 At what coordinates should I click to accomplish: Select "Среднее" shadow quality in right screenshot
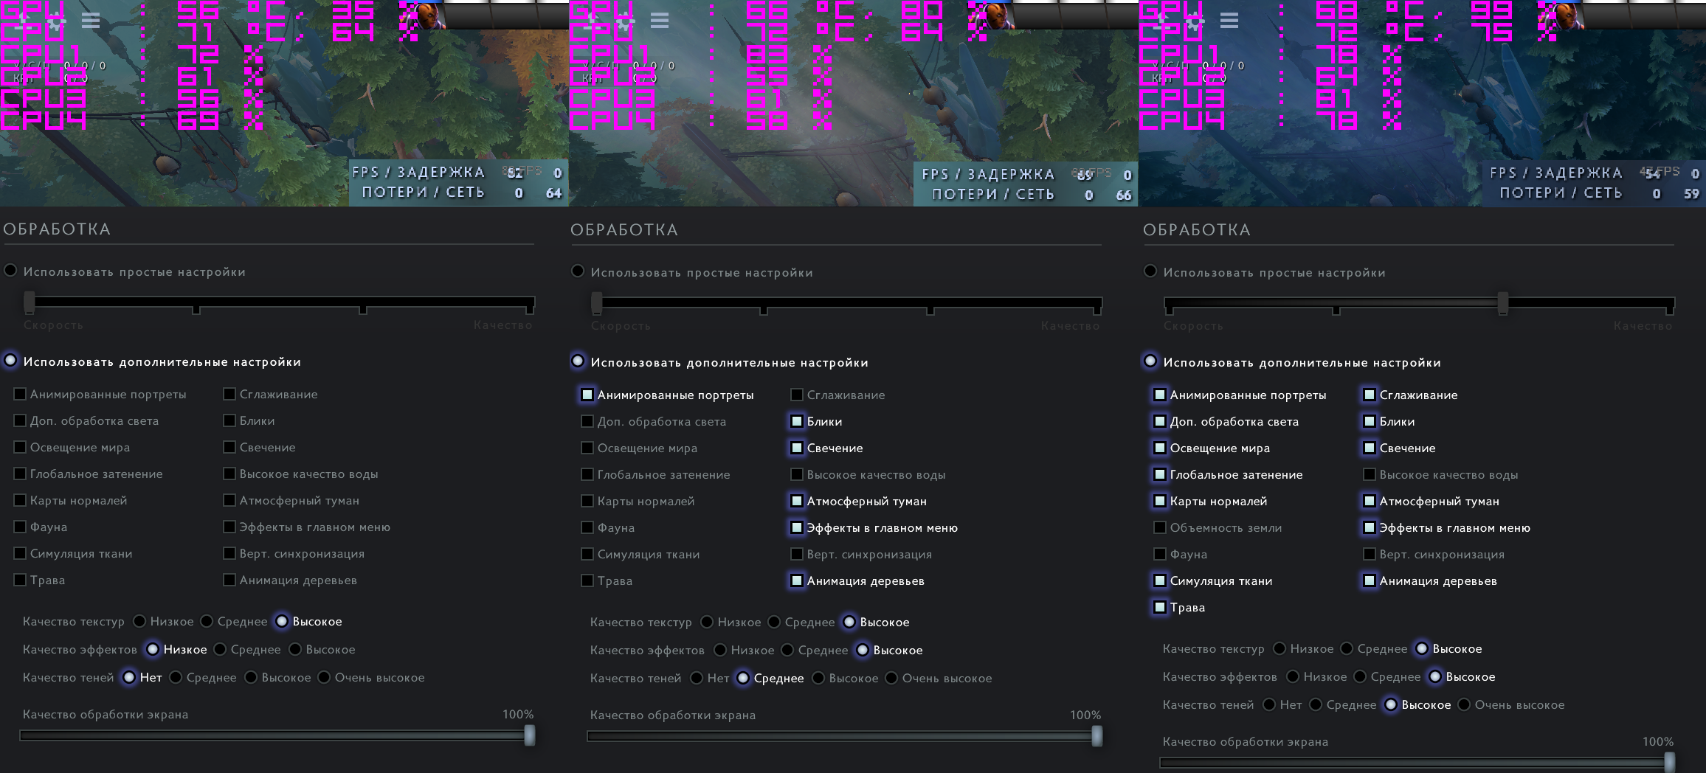tap(1316, 705)
